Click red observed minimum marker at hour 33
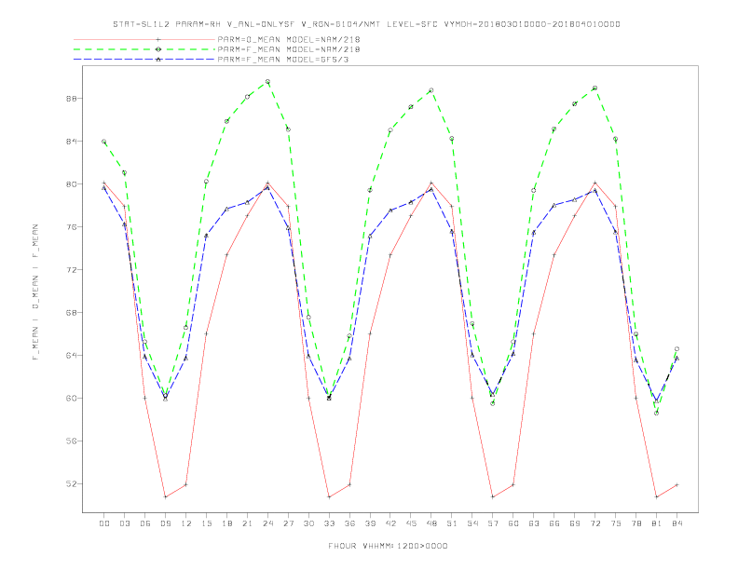Screen dimensions: 738x570 tap(329, 496)
